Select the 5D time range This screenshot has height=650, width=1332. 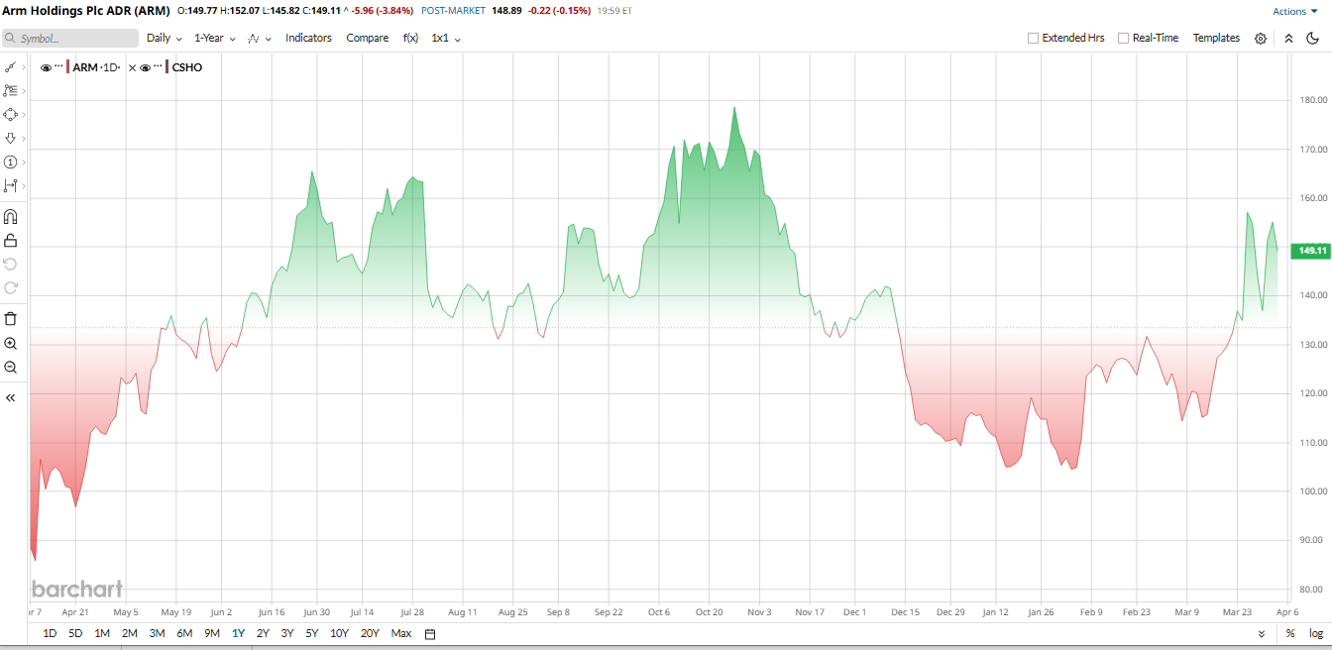pos(75,634)
